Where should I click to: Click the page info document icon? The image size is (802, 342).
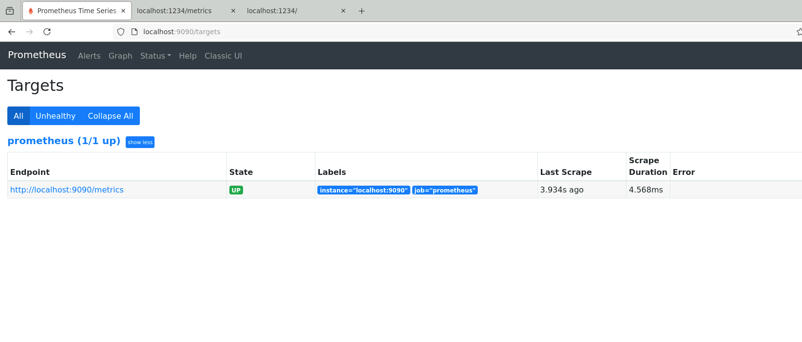pos(134,32)
